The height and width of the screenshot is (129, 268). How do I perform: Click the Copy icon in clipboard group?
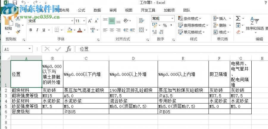pyautogui.click(x=18, y=25)
